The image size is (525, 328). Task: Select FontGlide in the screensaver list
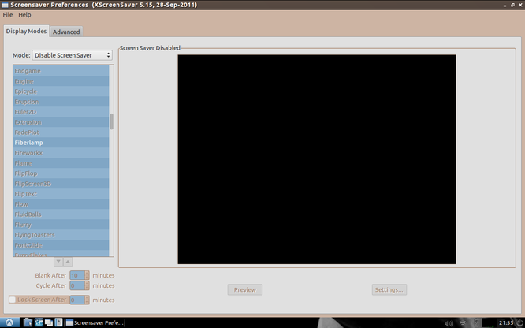61,245
